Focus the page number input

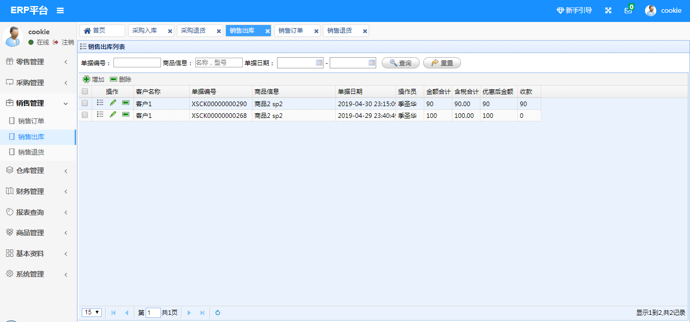pos(153,313)
